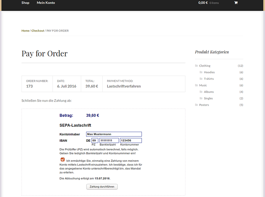Focus the Bankleitzahl input field
The width and height of the screenshot is (265, 197).
click(109, 141)
